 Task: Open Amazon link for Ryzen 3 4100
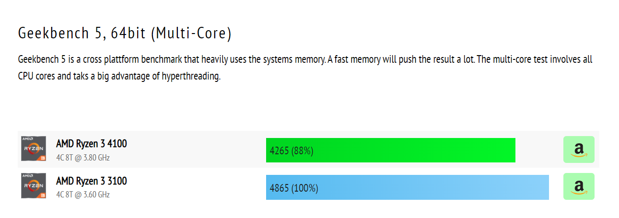[x=579, y=149]
